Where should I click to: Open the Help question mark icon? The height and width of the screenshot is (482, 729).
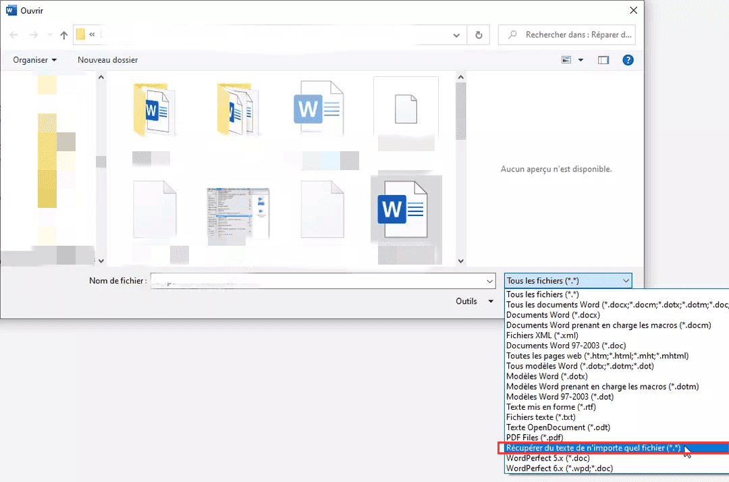pos(628,60)
